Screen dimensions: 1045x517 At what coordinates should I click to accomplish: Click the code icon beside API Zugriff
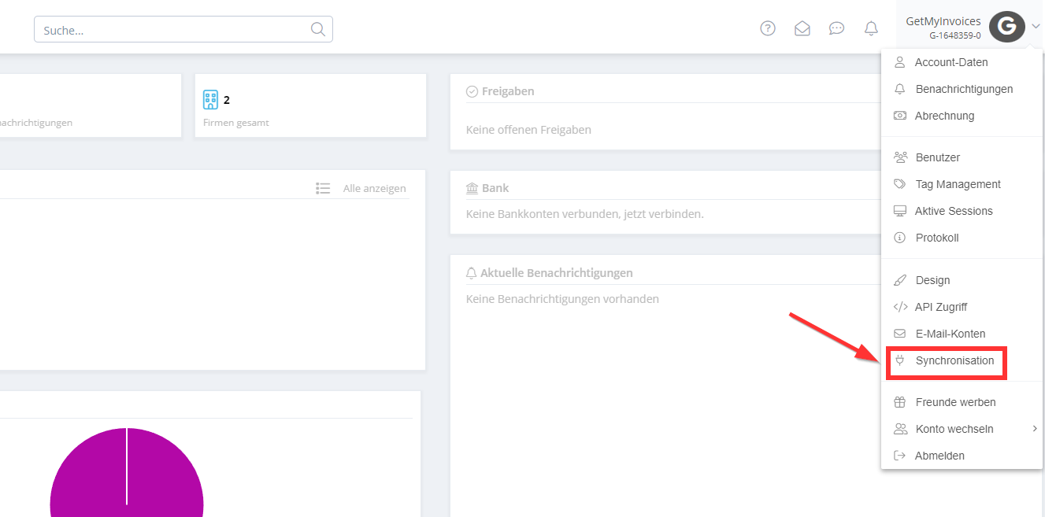900,307
